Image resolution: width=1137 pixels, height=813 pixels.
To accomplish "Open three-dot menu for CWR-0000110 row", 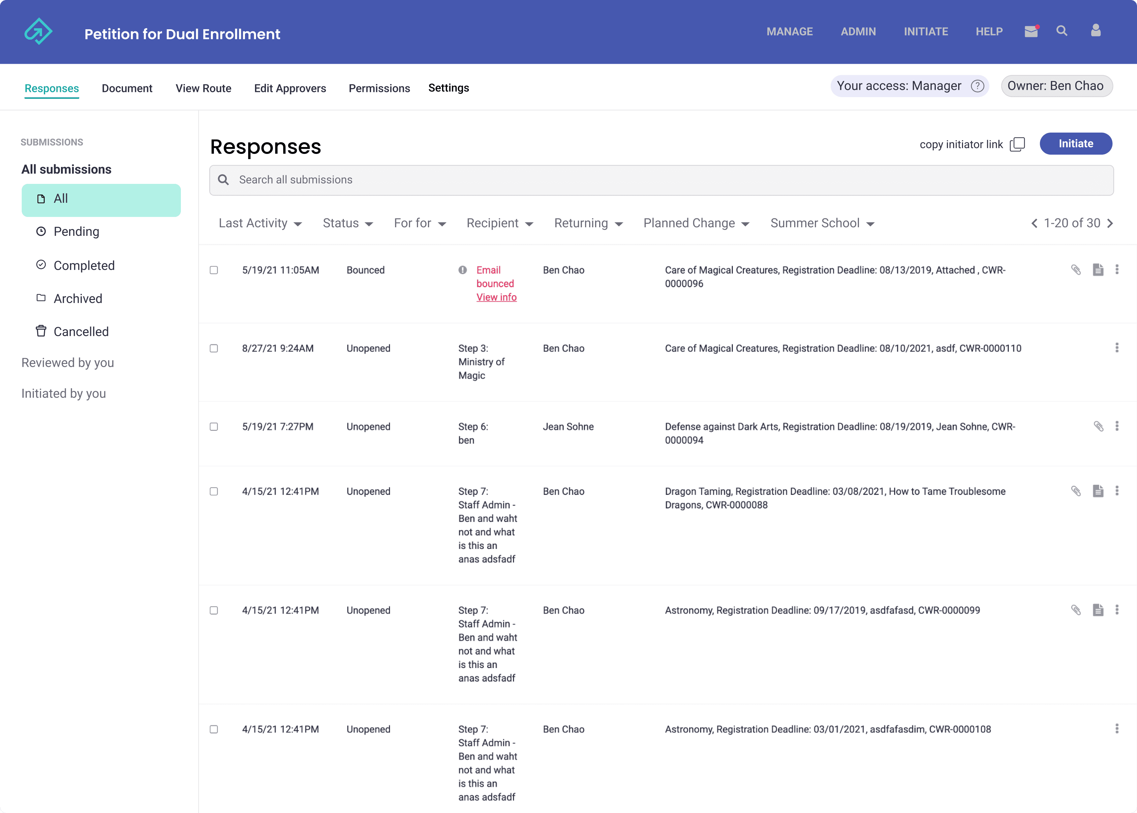I will coord(1116,348).
